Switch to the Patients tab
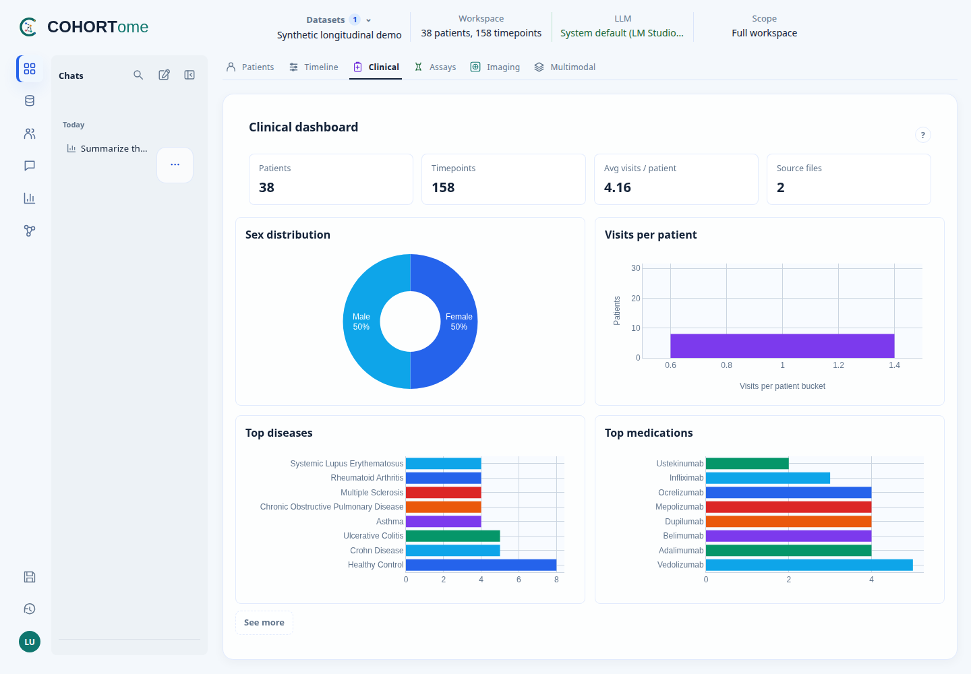This screenshot has height=674, width=971. coord(250,67)
